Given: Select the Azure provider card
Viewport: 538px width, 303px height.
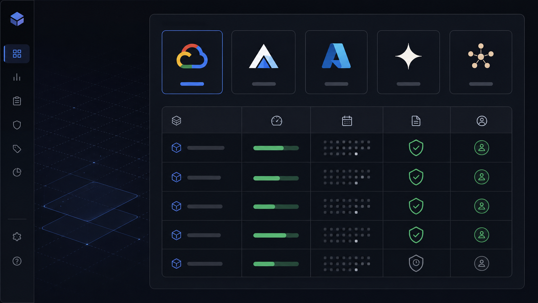Looking at the screenshot, I should (x=336, y=62).
